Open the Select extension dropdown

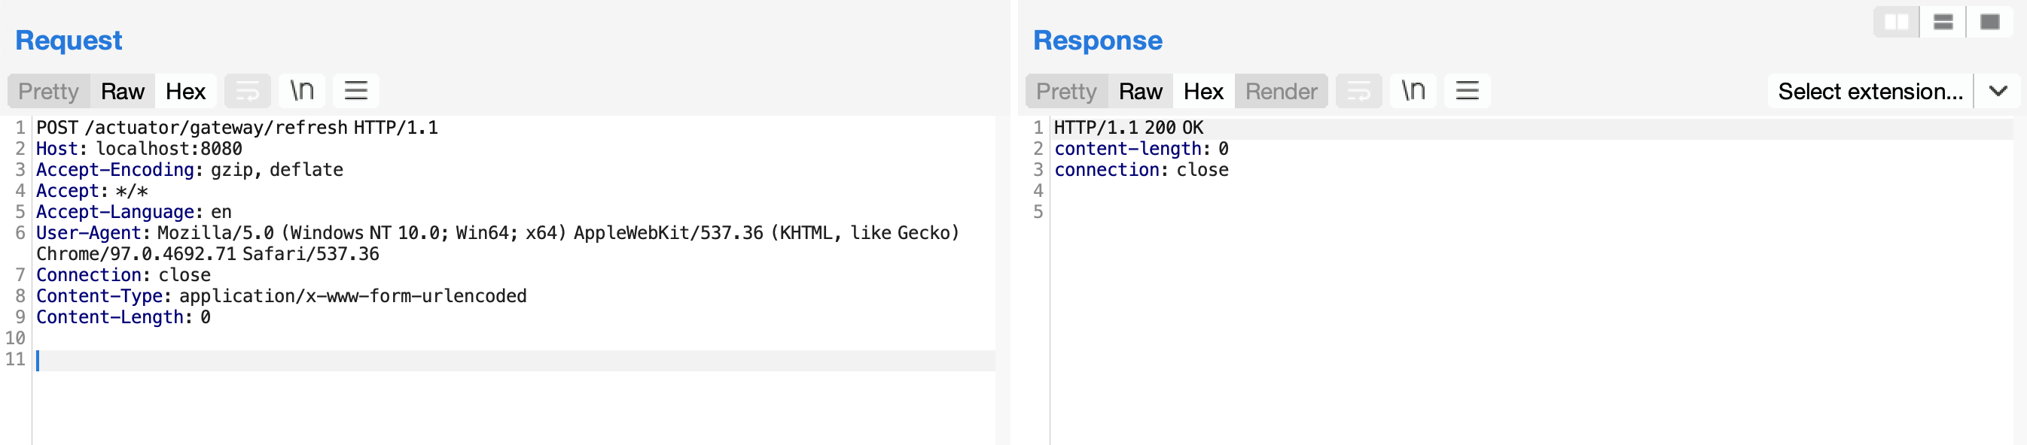click(x=1870, y=91)
